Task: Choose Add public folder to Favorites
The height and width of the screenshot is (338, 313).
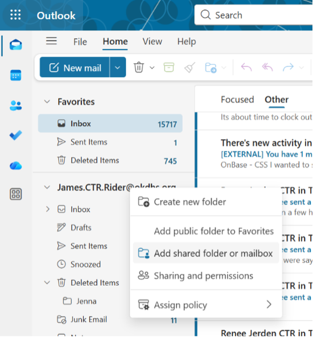Action: (x=206, y=231)
